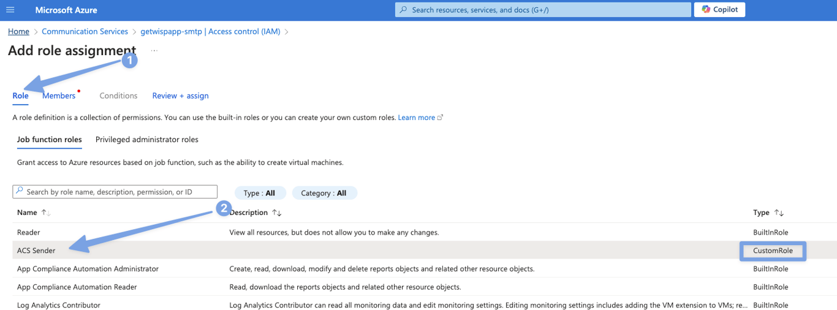Click the more options ellipsis beside title
Viewport: 837px width, 310px height.
[x=154, y=50]
